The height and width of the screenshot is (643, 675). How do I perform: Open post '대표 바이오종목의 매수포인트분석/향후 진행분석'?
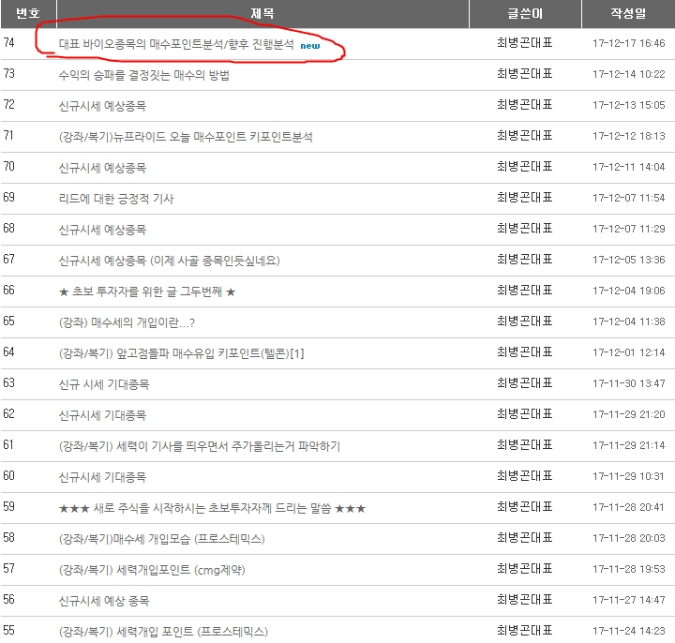(176, 44)
